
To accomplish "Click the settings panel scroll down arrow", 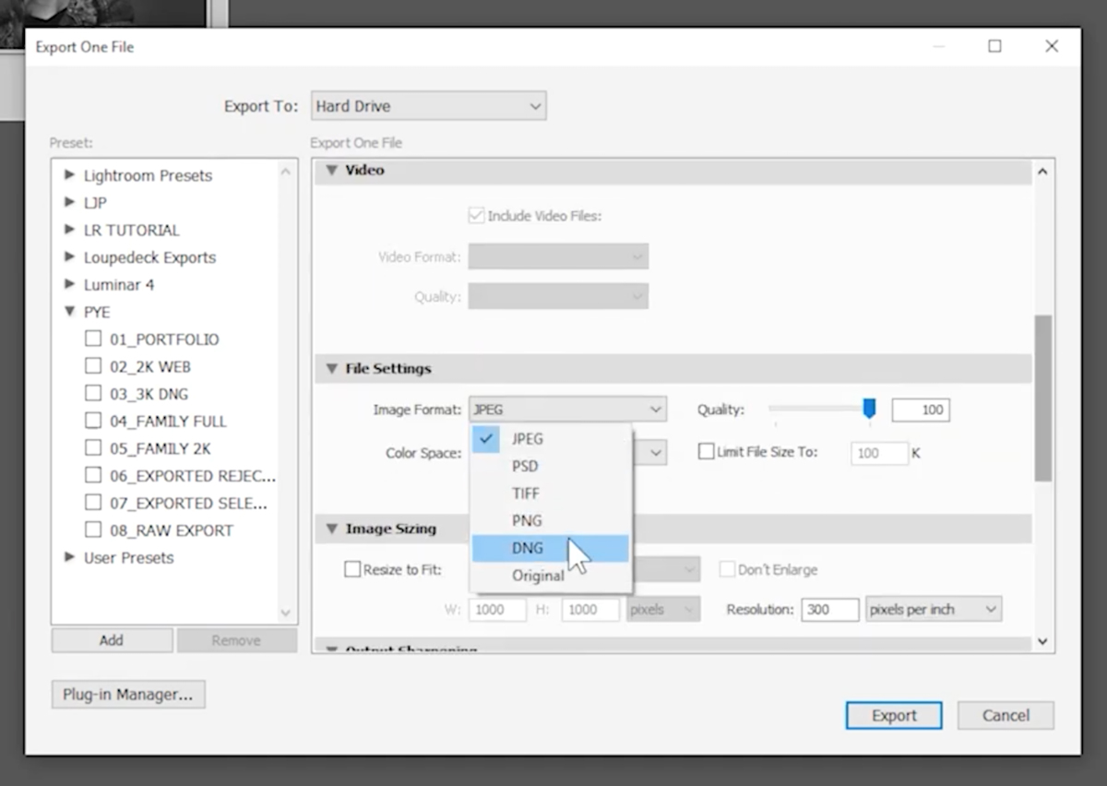I will tap(1042, 642).
